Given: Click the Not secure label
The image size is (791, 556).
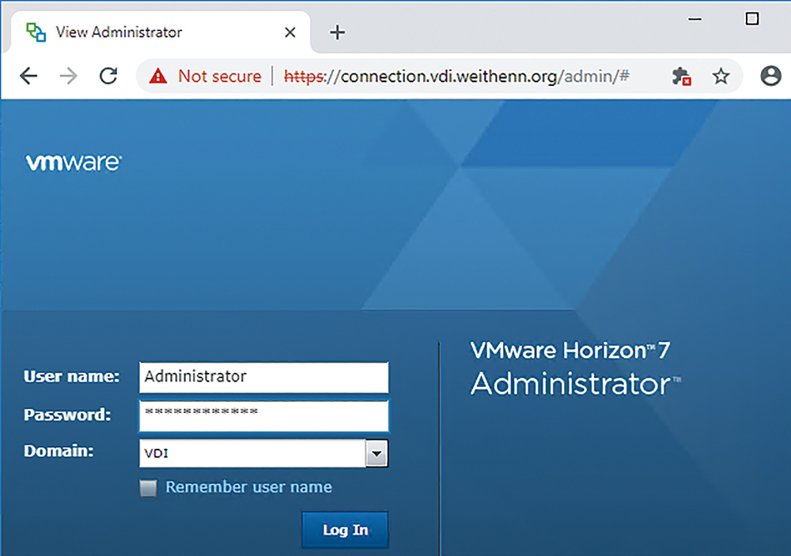Looking at the screenshot, I should click(x=220, y=76).
